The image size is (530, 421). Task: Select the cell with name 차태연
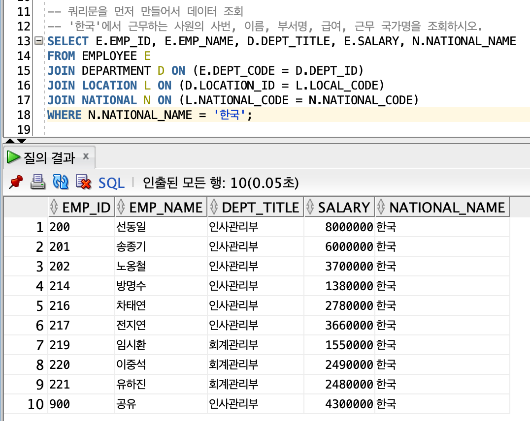(x=161, y=305)
